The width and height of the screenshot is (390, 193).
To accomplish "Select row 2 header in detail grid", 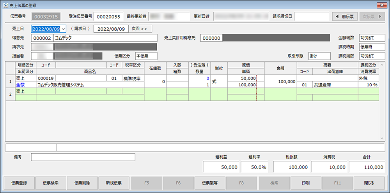I will click(x=11, y=94).
